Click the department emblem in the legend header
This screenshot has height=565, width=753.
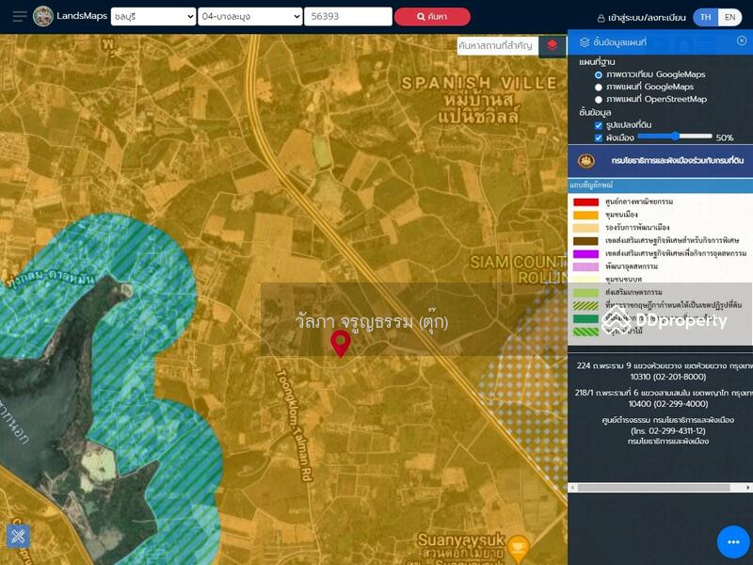click(x=586, y=161)
